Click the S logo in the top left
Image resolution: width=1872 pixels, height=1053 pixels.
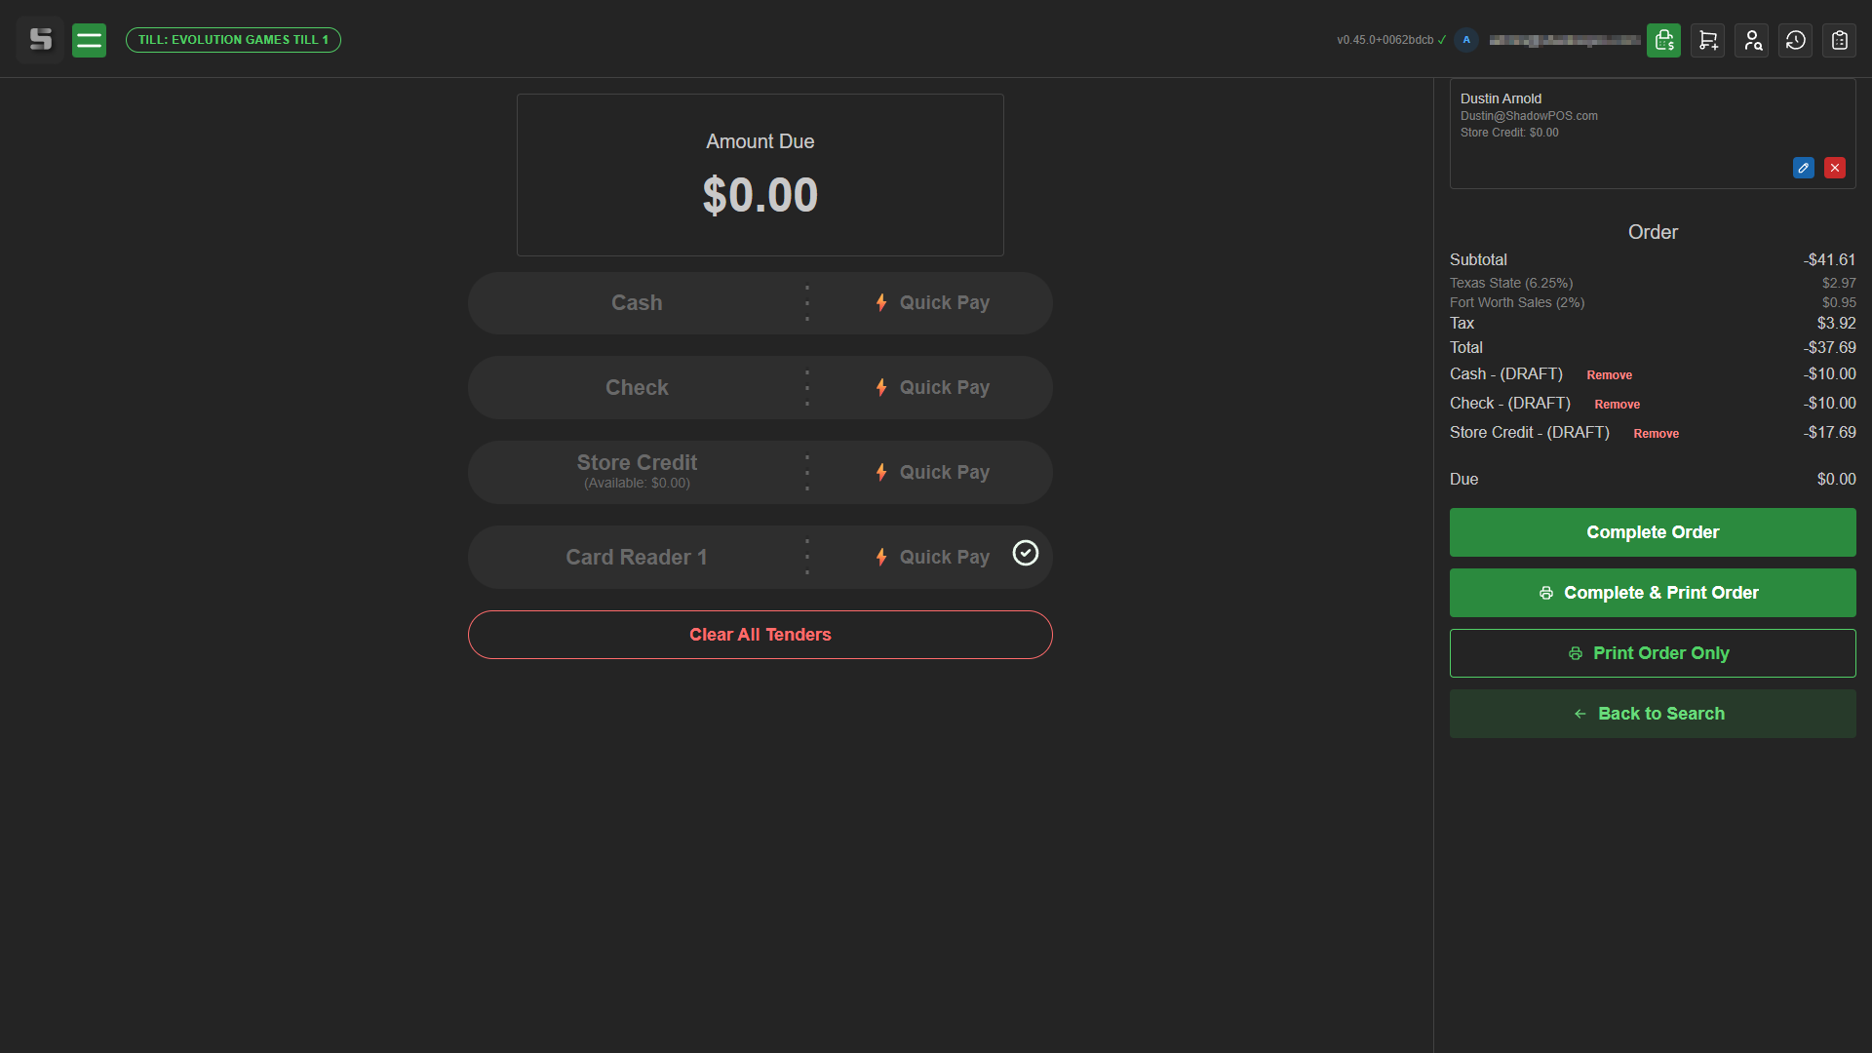pyautogui.click(x=40, y=40)
